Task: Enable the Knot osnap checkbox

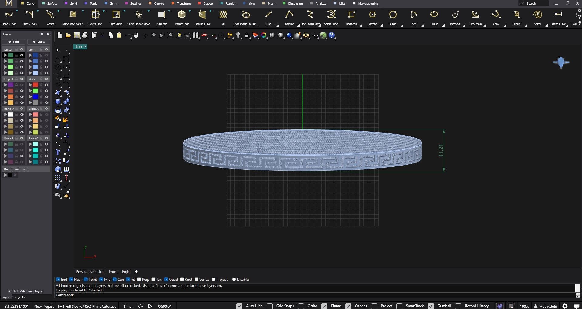Action: 182,280
